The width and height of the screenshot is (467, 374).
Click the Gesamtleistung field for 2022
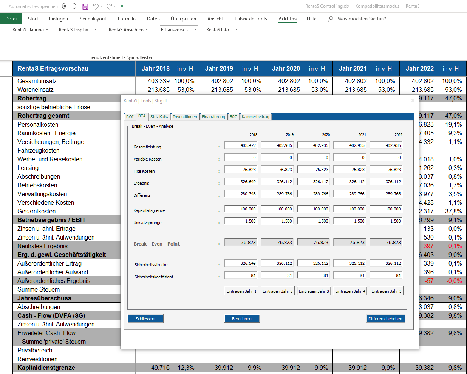pos(386,145)
